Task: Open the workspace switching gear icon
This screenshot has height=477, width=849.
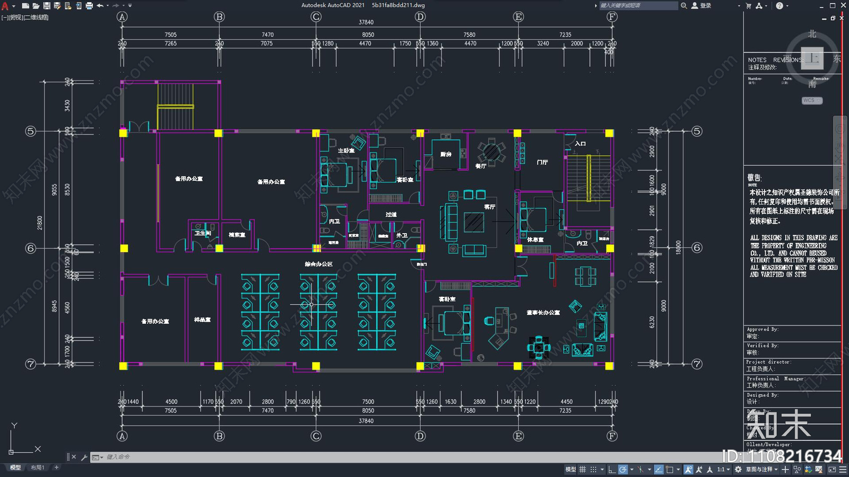Action: coord(738,469)
